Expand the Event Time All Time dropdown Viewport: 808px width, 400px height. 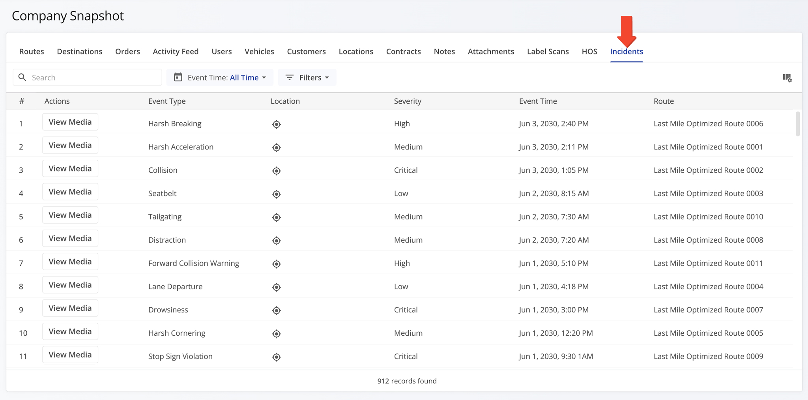(x=220, y=77)
